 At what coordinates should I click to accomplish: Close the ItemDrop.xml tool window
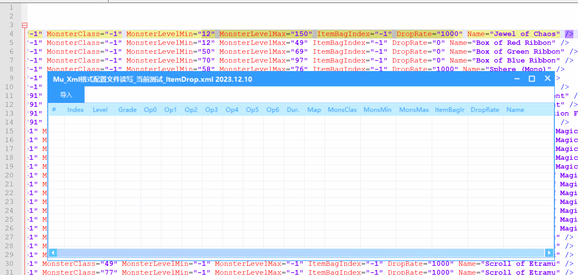coord(547,79)
